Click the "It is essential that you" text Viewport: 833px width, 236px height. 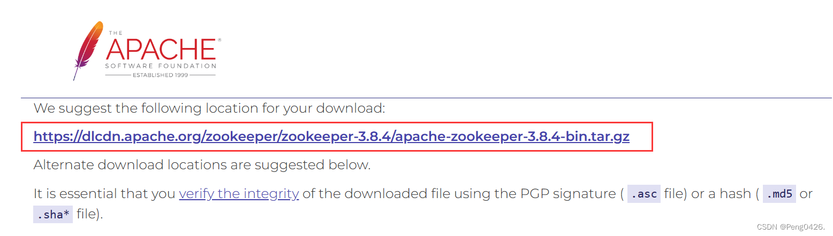[104, 193]
